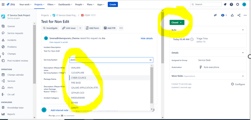Viewport: 251px width, 120px height.
Task: Click the blue Create button
Action: click(x=113, y=5)
